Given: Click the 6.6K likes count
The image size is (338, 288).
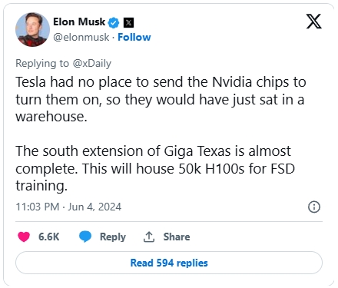Looking at the screenshot, I should [x=49, y=237].
